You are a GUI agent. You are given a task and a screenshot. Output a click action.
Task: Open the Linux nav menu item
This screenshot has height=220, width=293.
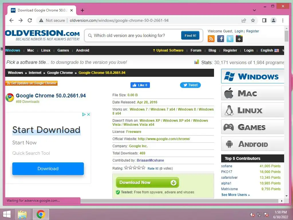coord(46,50)
